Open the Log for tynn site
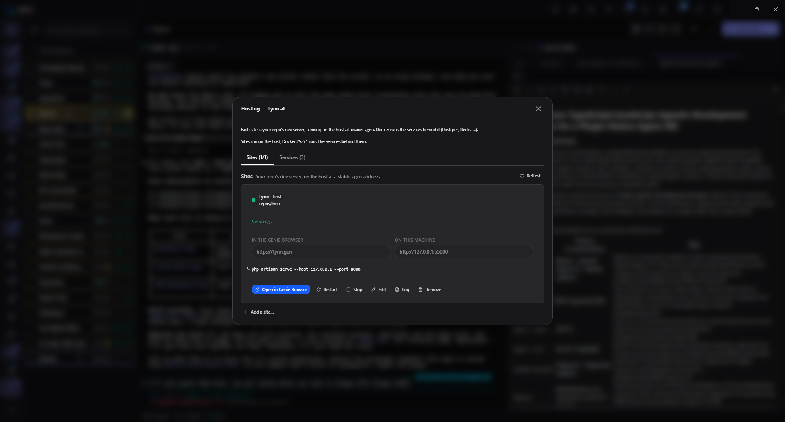Image resolution: width=785 pixels, height=422 pixels. (x=402, y=290)
